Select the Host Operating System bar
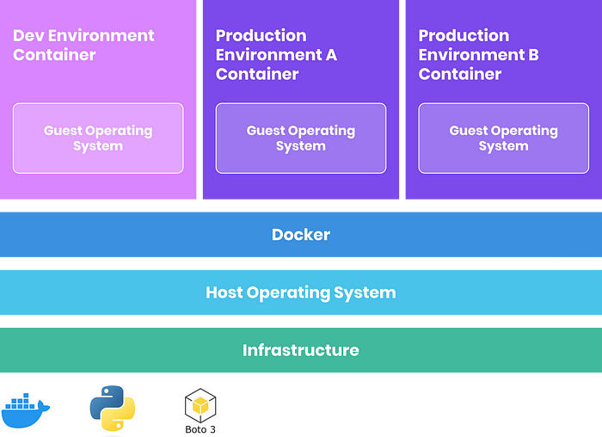The height and width of the screenshot is (437, 602). point(301,292)
